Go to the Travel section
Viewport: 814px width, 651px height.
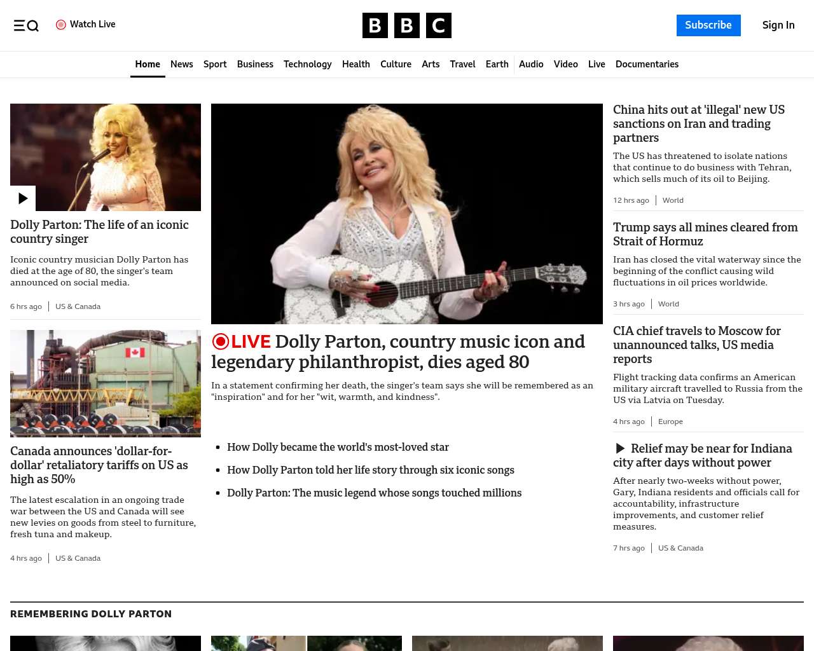(x=462, y=64)
